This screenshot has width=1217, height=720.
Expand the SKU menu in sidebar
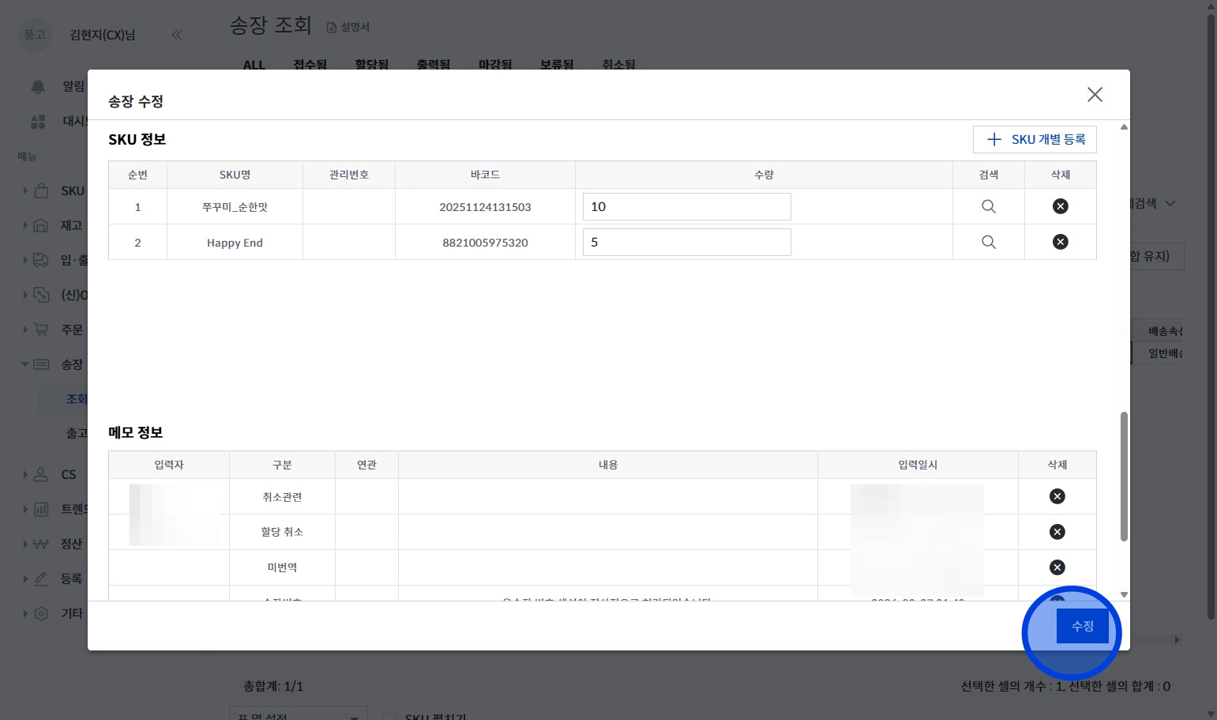pyautogui.click(x=25, y=190)
